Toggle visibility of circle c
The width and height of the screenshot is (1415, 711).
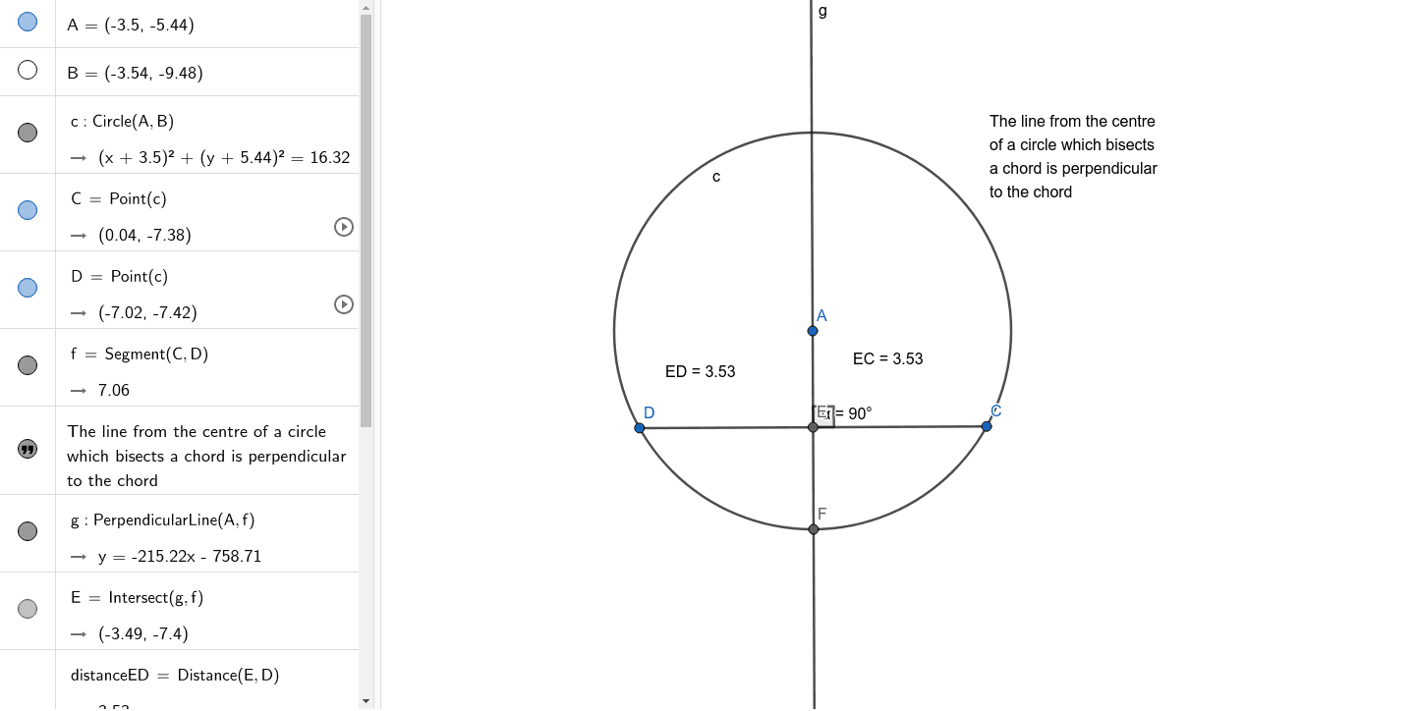tap(28, 133)
